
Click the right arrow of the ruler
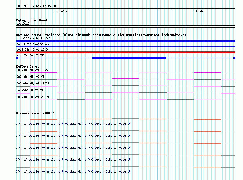pyautogui.click(x=234, y=9)
